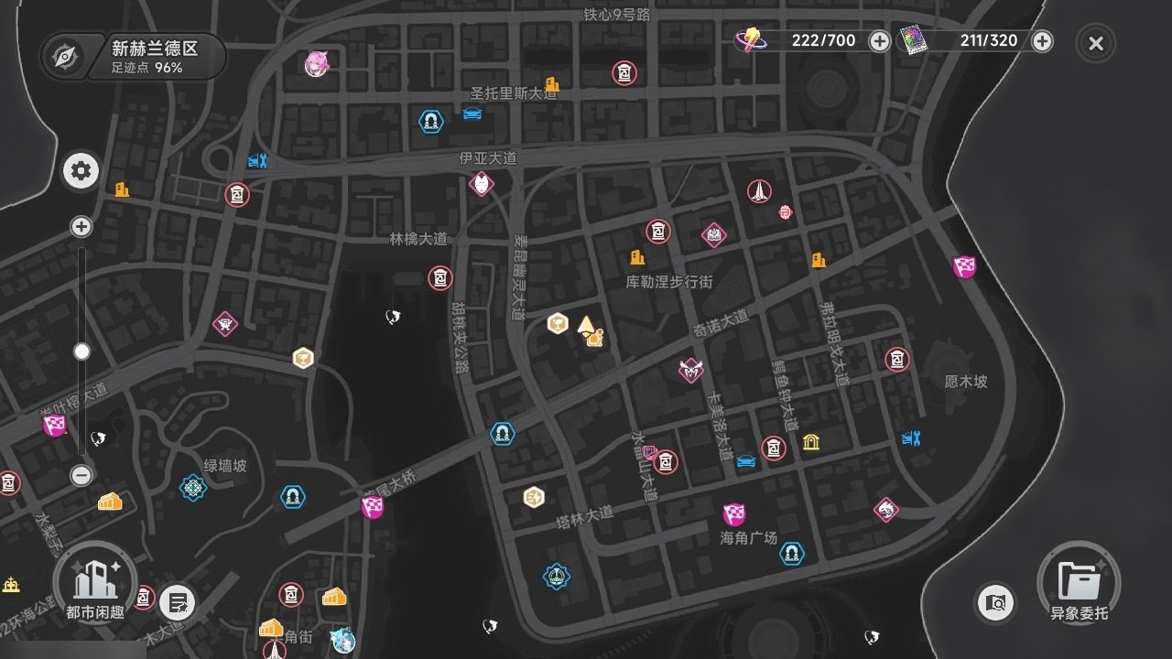Select the gold cocktail hexagon west of the dark lake
Image resolution: width=1172 pixels, height=659 pixels.
304,358
